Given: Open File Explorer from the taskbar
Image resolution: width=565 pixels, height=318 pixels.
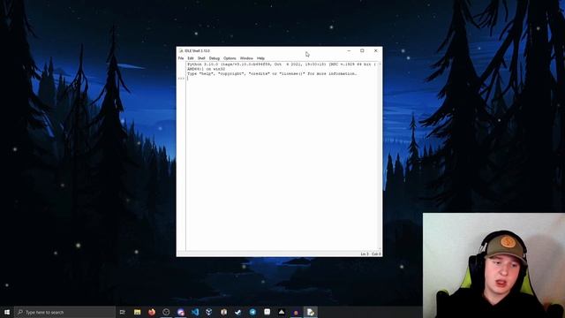Looking at the screenshot, I should coord(138,312).
